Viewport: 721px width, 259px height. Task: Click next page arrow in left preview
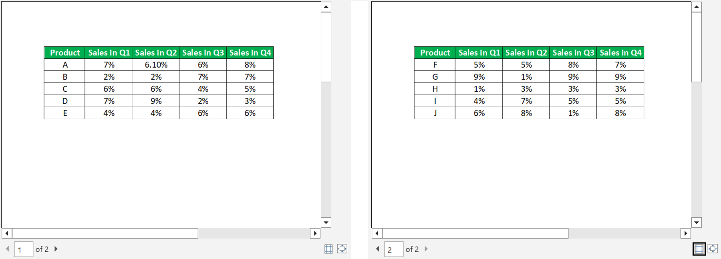tap(56, 249)
